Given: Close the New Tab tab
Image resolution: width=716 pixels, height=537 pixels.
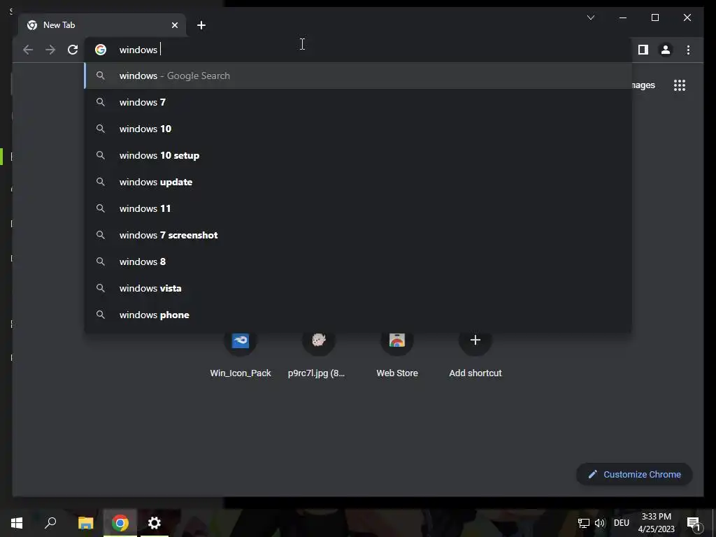Looking at the screenshot, I should (174, 25).
